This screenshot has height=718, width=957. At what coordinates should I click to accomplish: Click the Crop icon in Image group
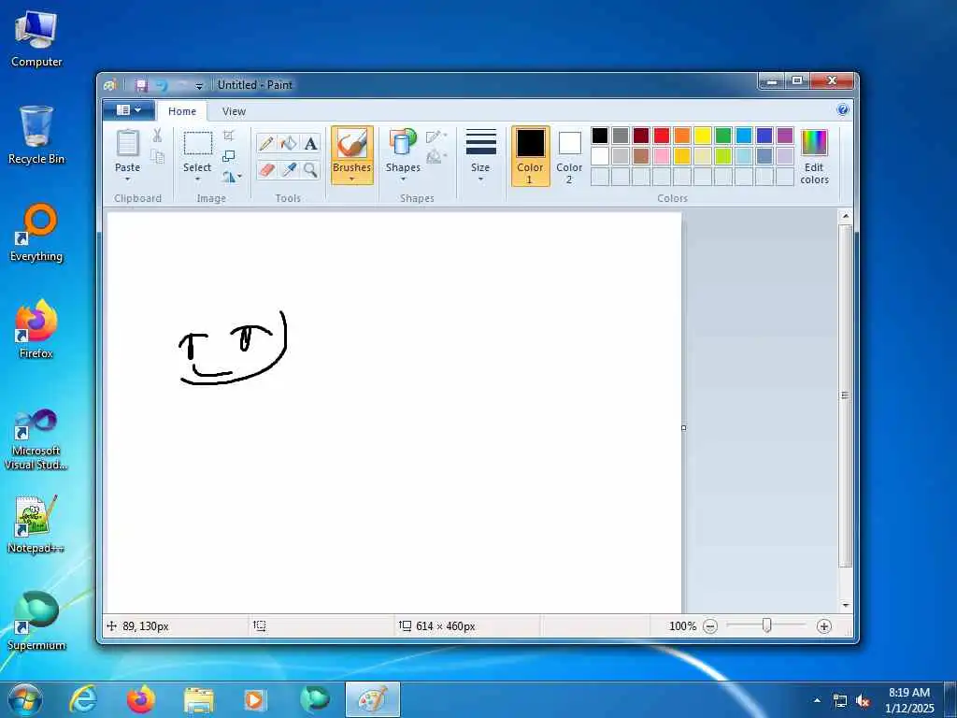229,135
